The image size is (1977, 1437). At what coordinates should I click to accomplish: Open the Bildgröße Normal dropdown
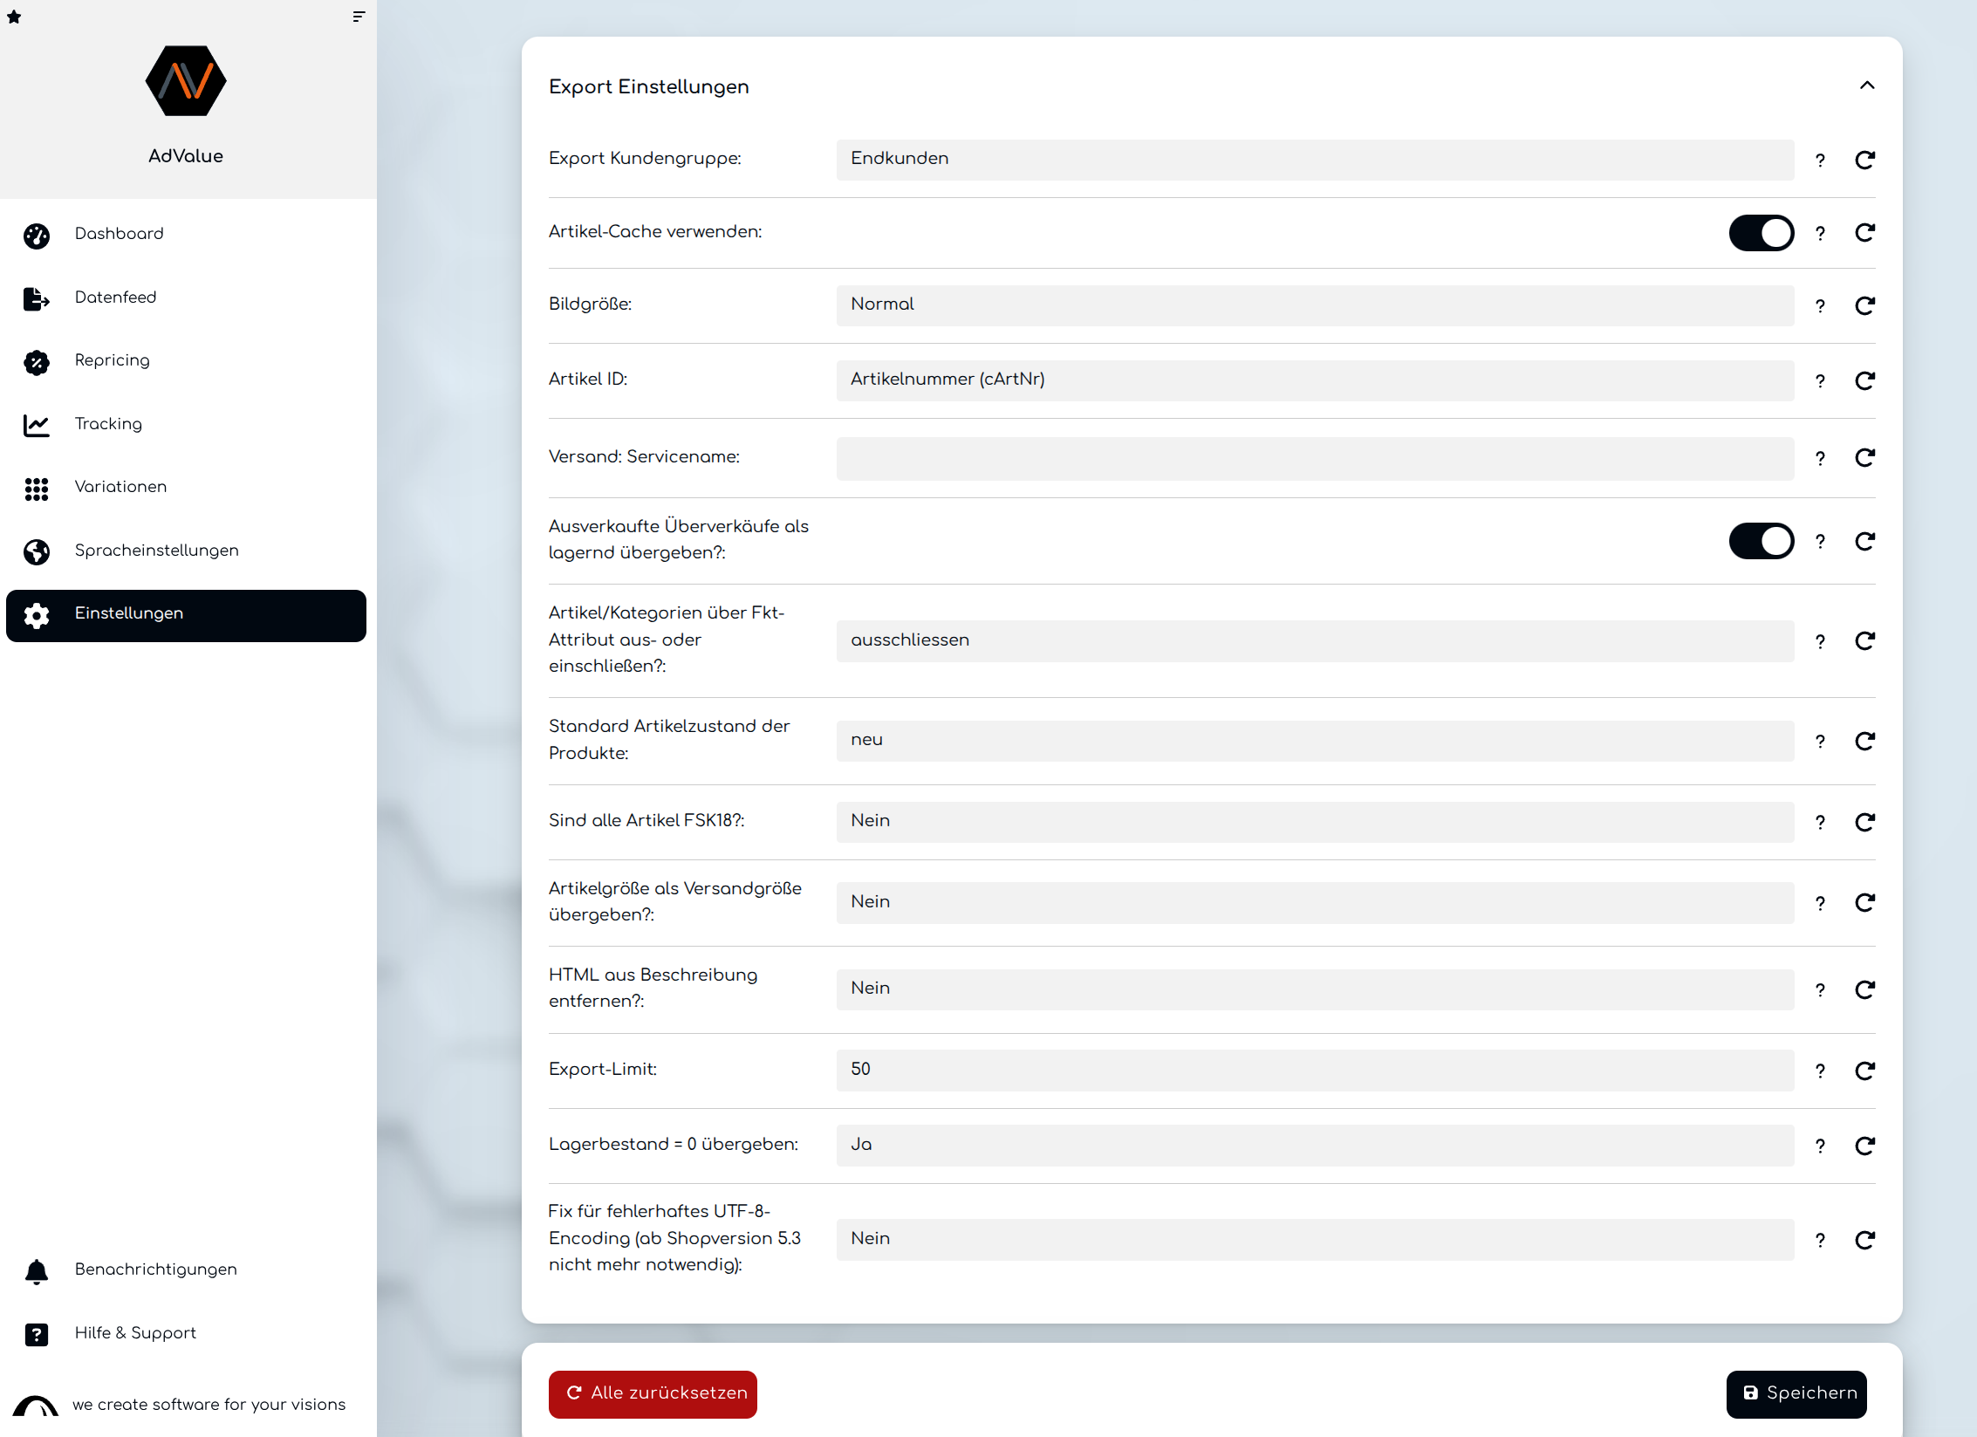click(x=1314, y=305)
